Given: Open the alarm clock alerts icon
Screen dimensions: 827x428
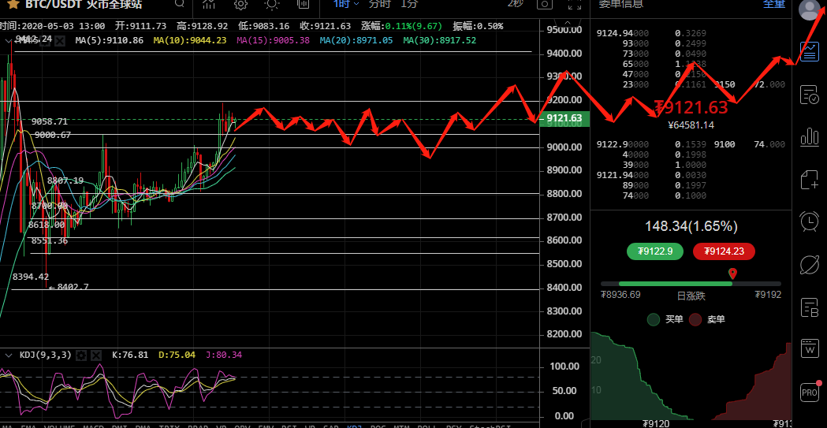Looking at the screenshot, I should 810,221.
